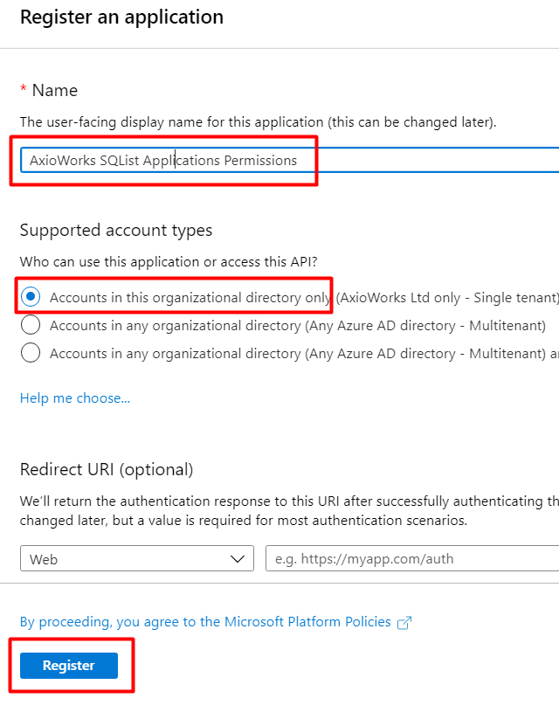Click the Supported account types heading

(x=116, y=231)
